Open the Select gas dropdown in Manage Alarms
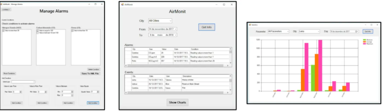The width and height of the screenshot is (382, 111). coord(23,82)
